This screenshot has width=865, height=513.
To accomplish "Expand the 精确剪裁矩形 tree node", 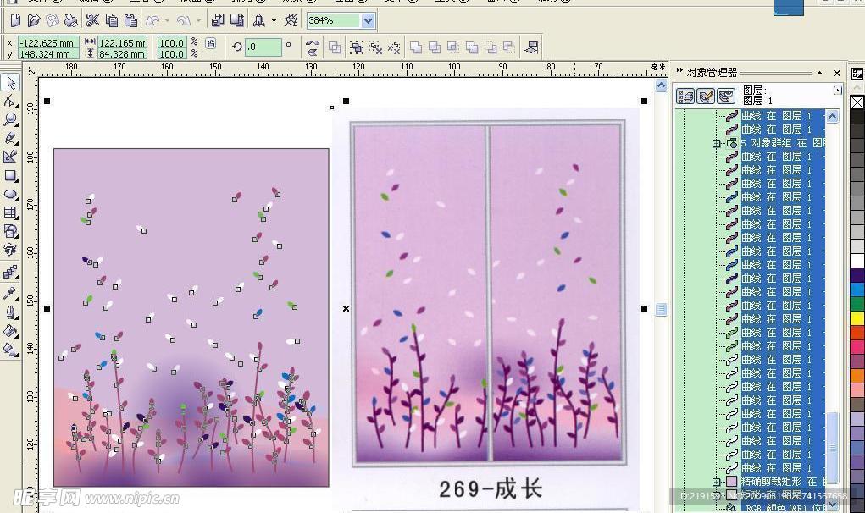I will [716, 482].
